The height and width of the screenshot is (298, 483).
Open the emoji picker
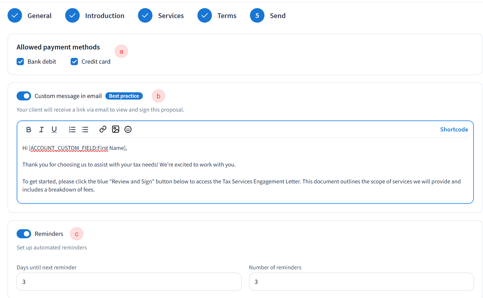[x=128, y=129]
